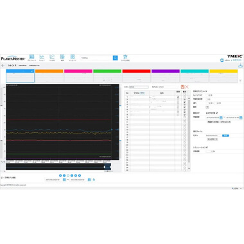Click the gray button beneath the model file
Viewport: 244px width, 244px height.
(x=213, y=139)
